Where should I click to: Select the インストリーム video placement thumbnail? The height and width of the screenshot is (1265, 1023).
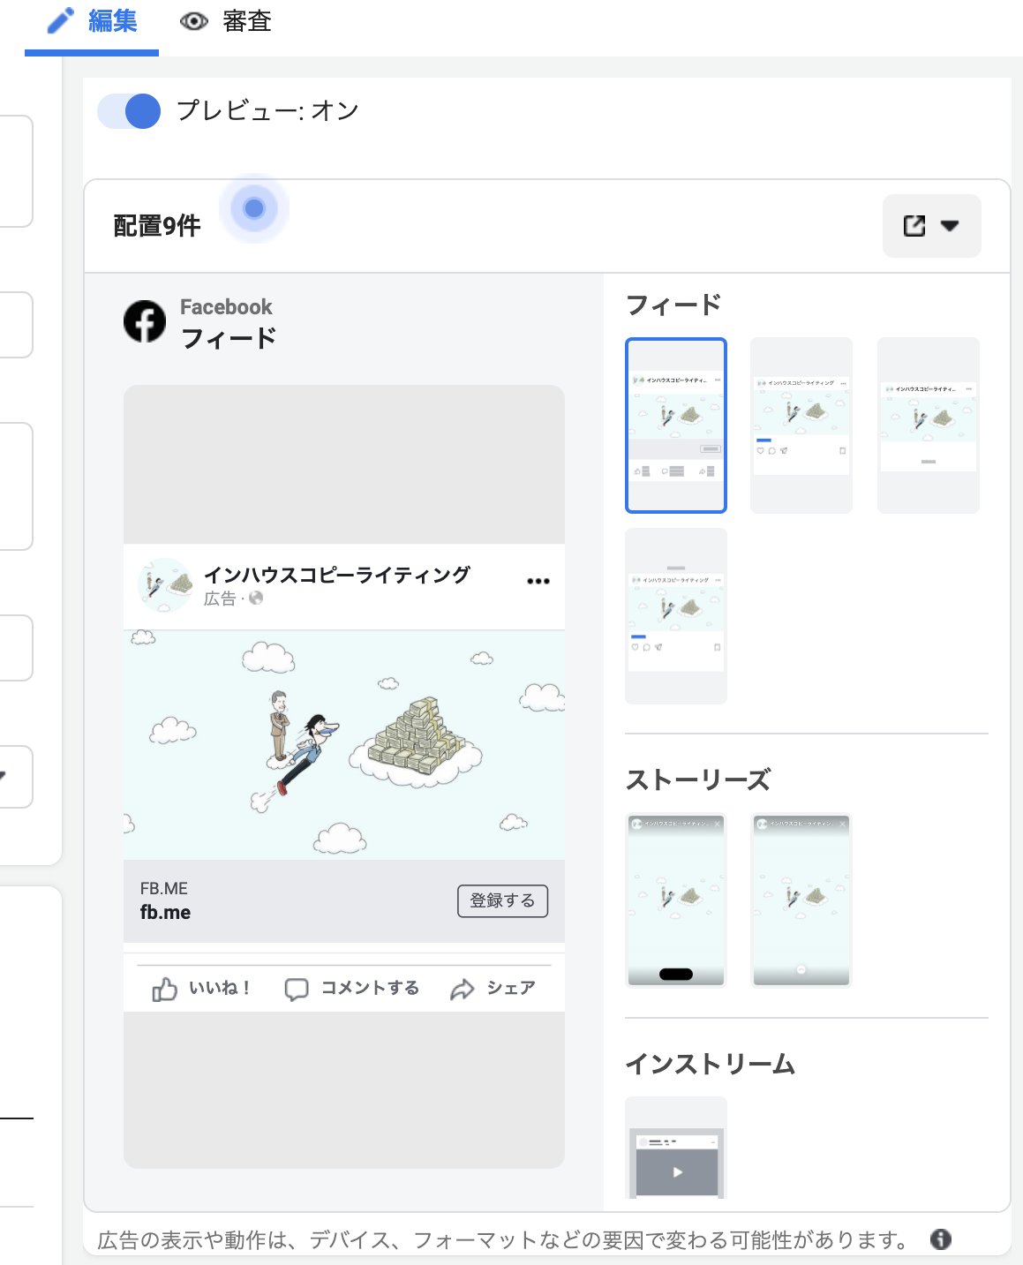(x=676, y=1149)
